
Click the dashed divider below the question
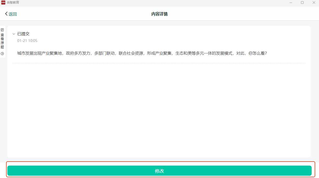(159, 63)
